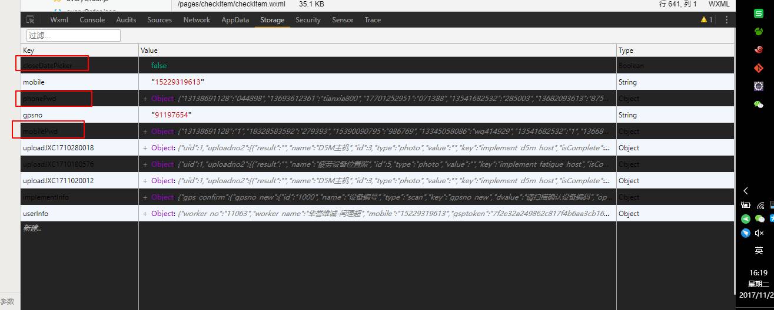This screenshot has height=310, width=774.
Task: Select the mobilePwd key cell
Action: [80, 132]
